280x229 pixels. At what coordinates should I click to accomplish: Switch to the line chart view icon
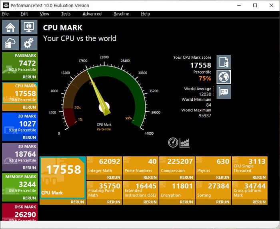184,142
